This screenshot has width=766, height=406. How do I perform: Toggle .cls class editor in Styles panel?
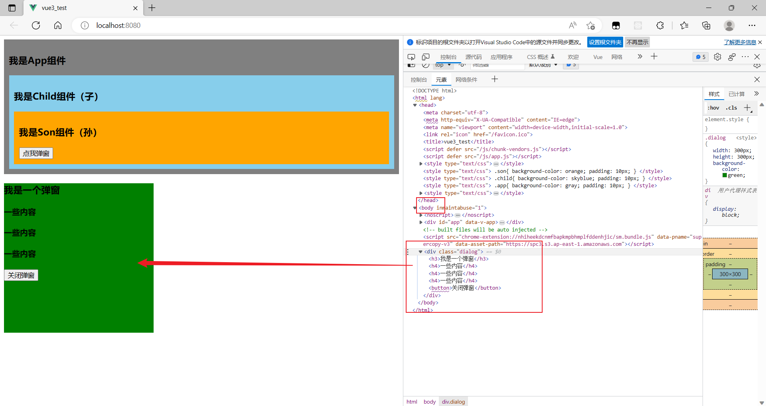pyautogui.click(x=731, y=108)
